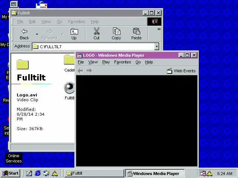Click the black video display area
This screenshot has height=178, width=238.
pyautogui.click(x=137, y=121)
